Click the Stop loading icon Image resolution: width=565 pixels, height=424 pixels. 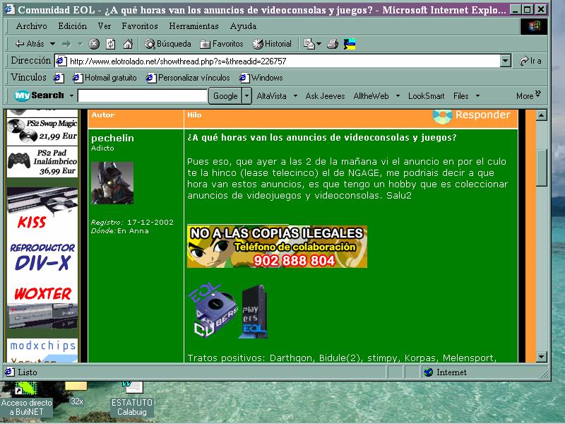coord(94,44)
